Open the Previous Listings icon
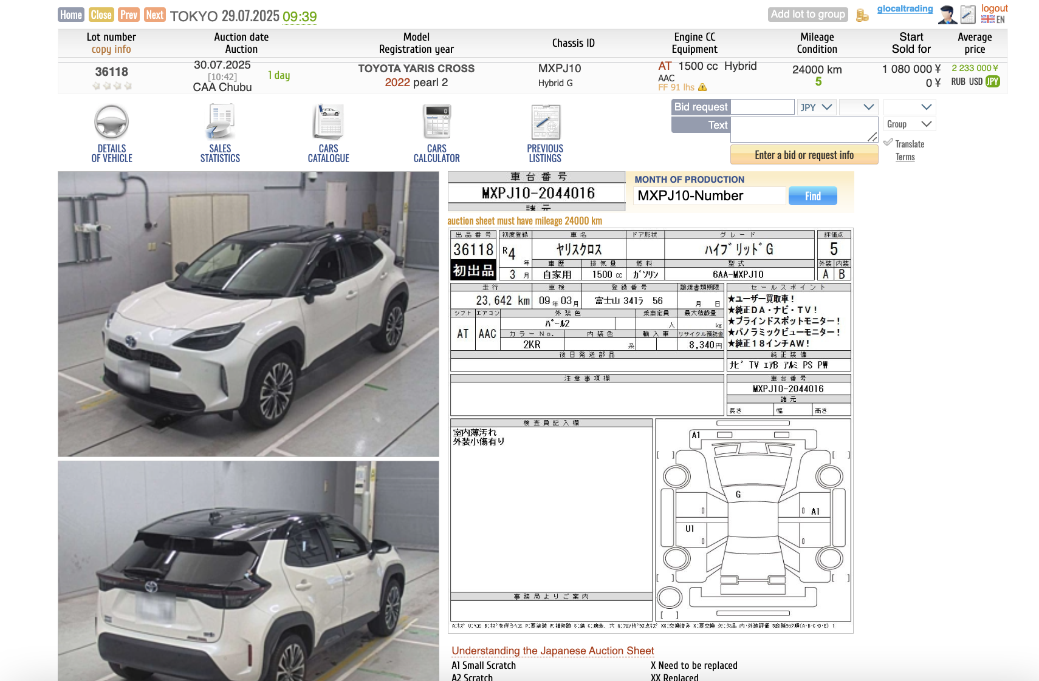1039x681 pixels. pyautogui.click(x=545, y=122)
